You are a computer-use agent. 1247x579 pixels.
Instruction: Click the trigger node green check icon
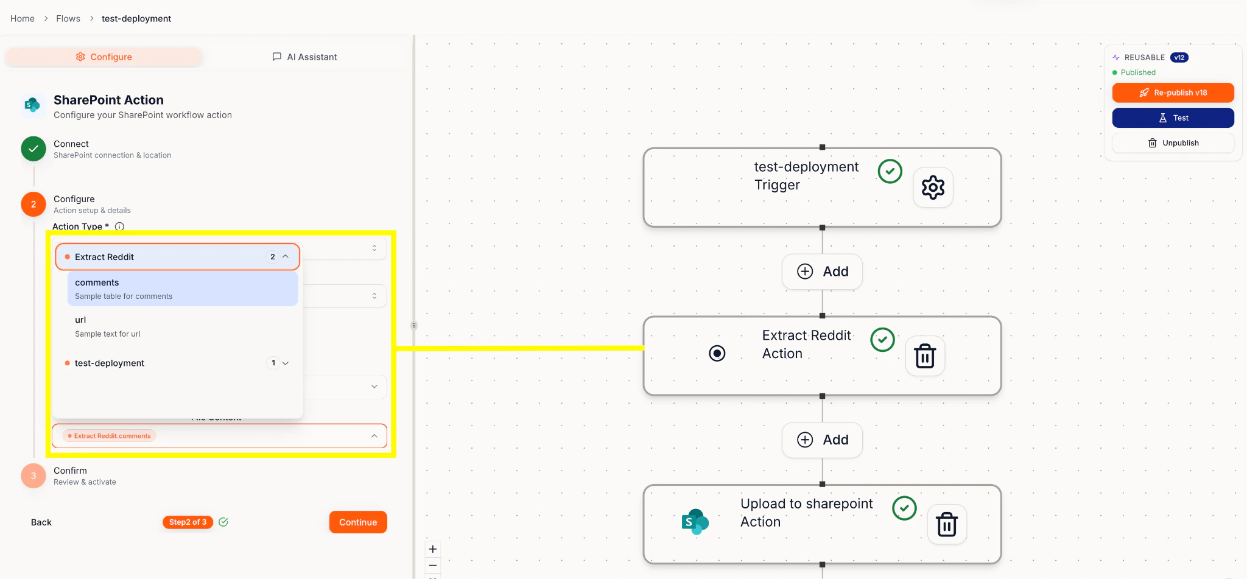tap(890, 171)
